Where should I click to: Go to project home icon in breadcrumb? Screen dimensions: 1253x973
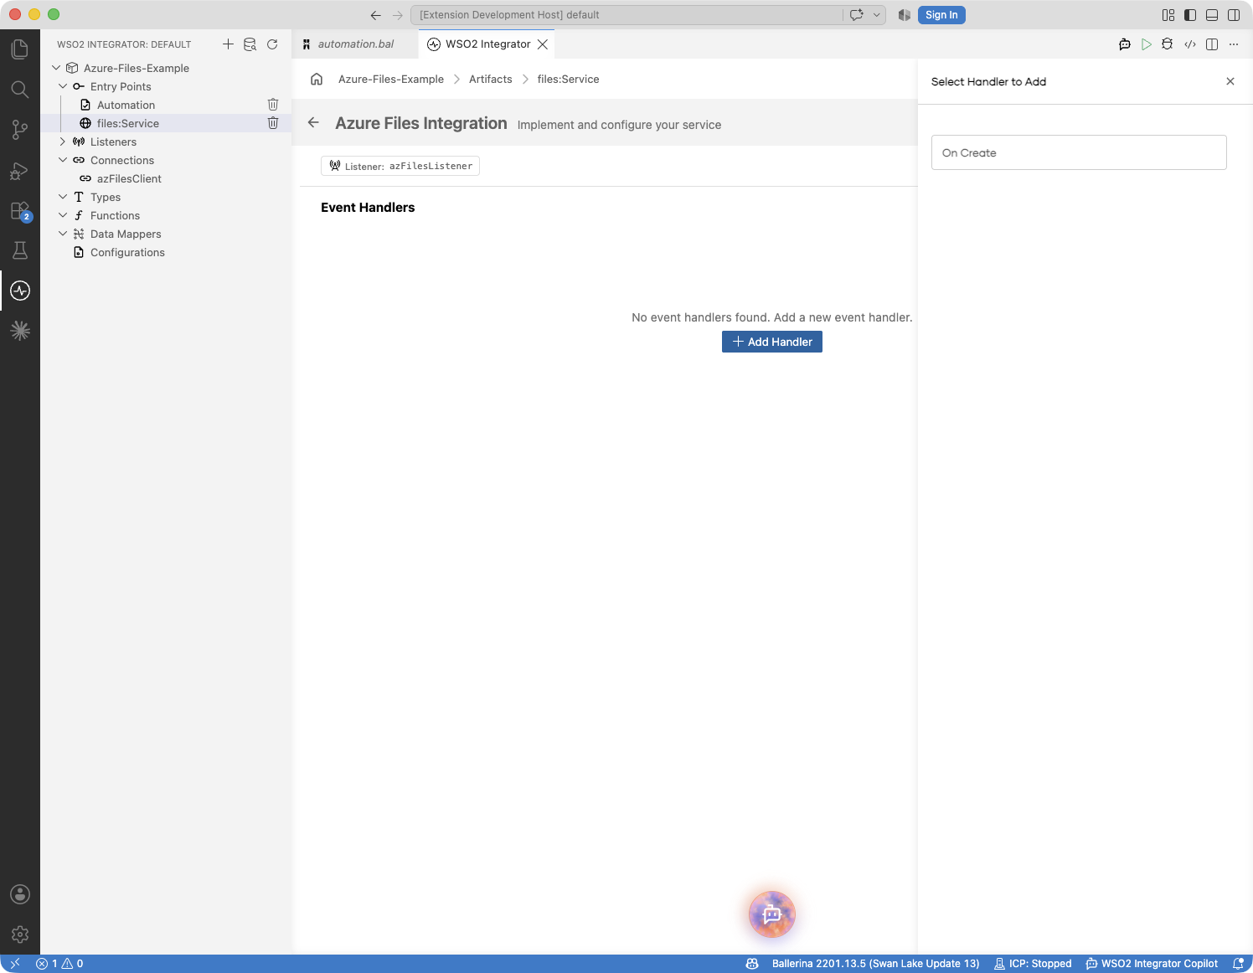pyautogui.click(x=317, y=80)
